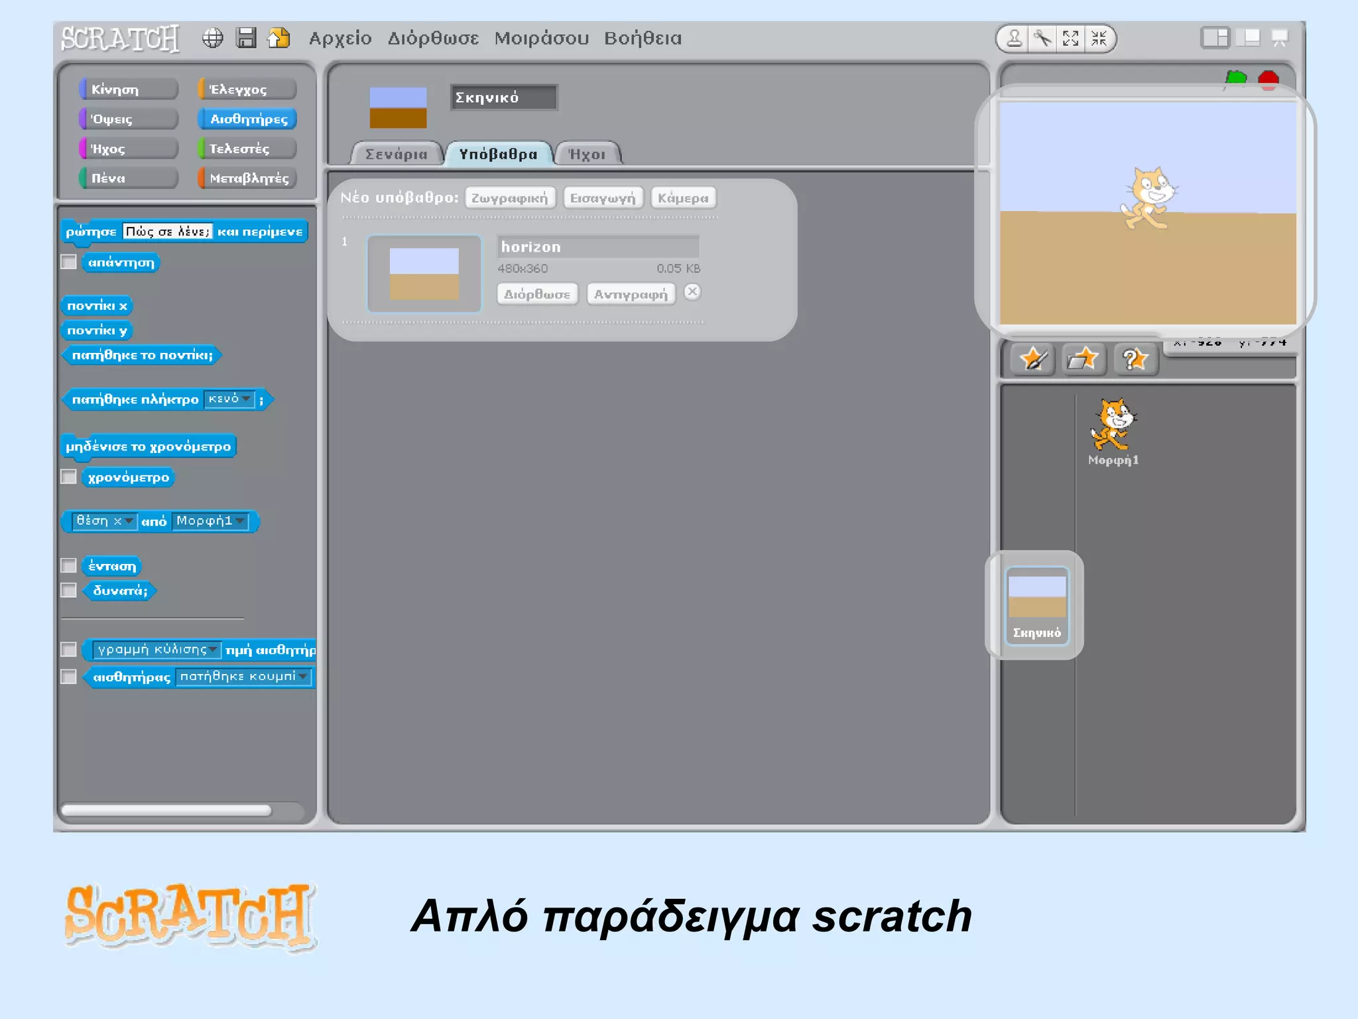The width and height of the screenshot is (1358, 1019).
Task: Toggle the χρονόμετρο checkbox
Action: pos(69,477)
